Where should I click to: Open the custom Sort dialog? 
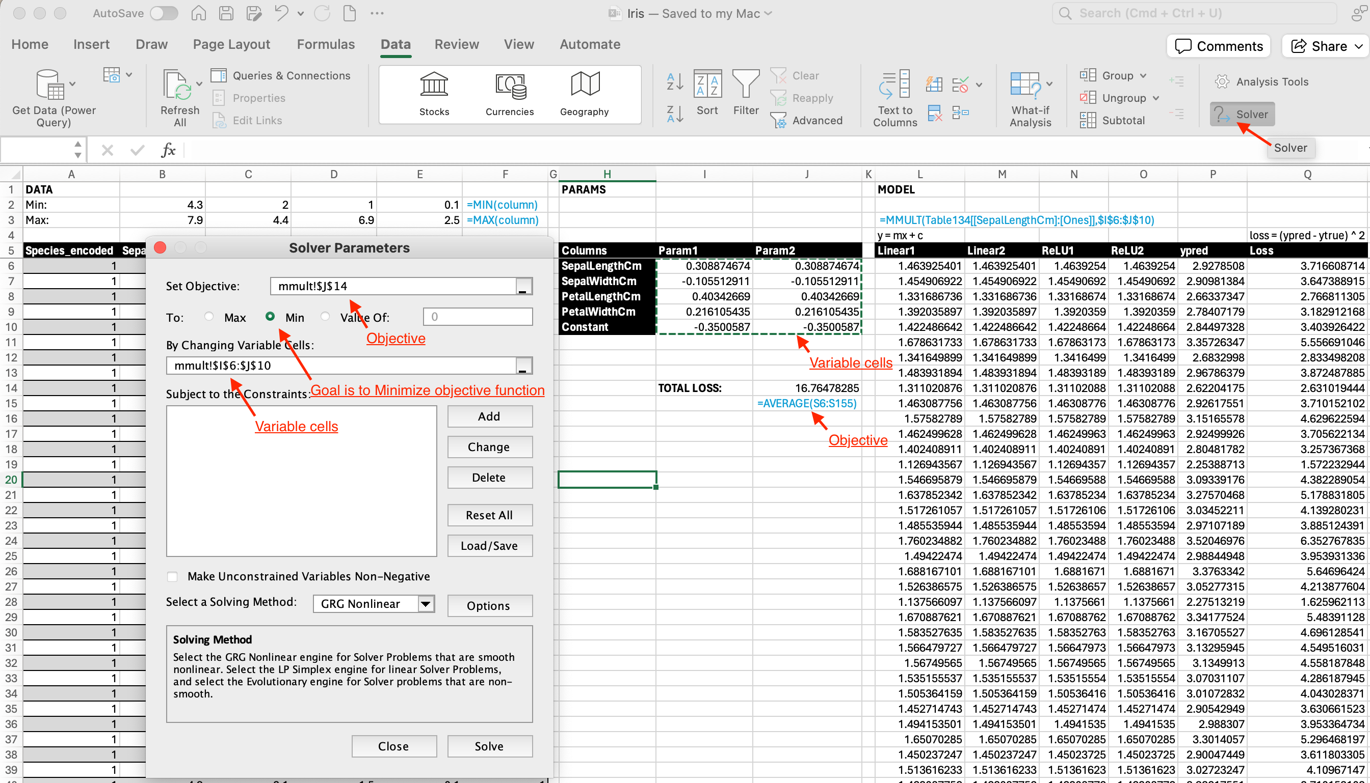coord(707,93)
